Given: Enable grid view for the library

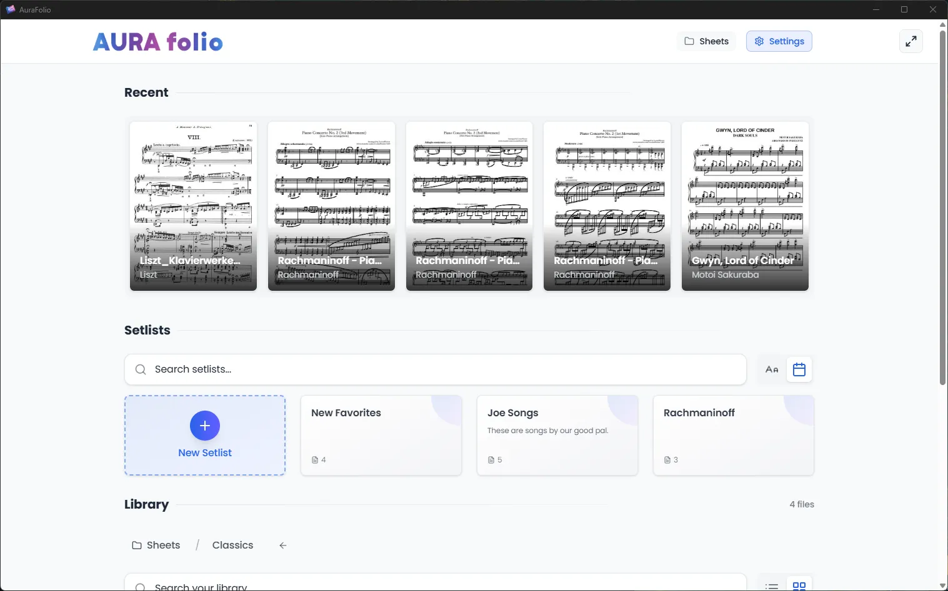Looking at the screenshot, I should pos(799,585).
